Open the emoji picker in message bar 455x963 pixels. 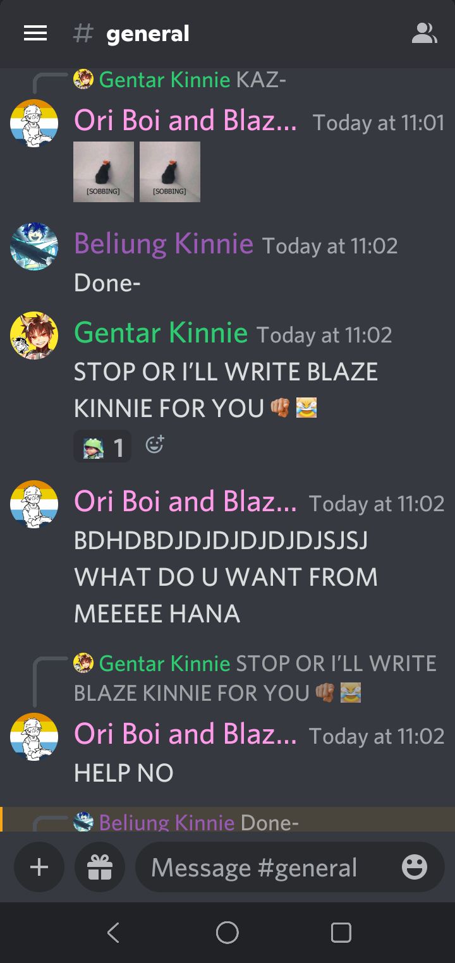pyautogui.click(x=415, y=868)
